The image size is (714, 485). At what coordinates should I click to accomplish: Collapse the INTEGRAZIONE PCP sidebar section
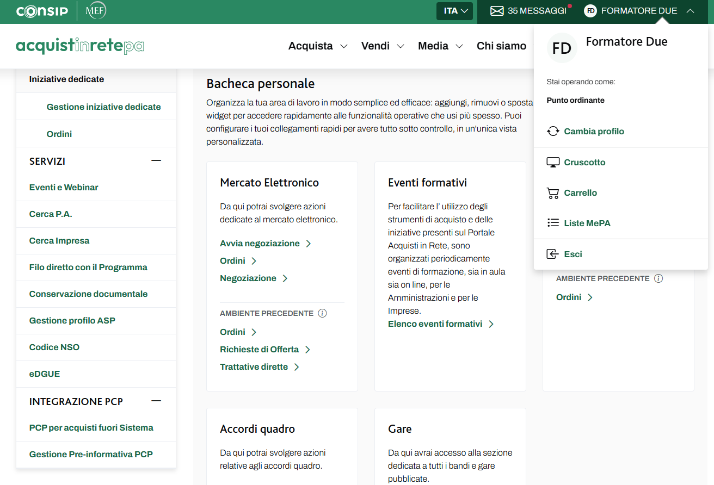156,401
